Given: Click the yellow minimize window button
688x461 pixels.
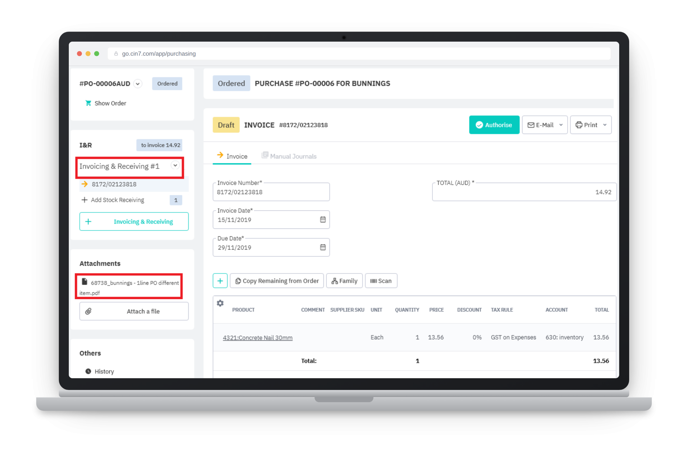Looking at the screenshot, I should (88, 54).
